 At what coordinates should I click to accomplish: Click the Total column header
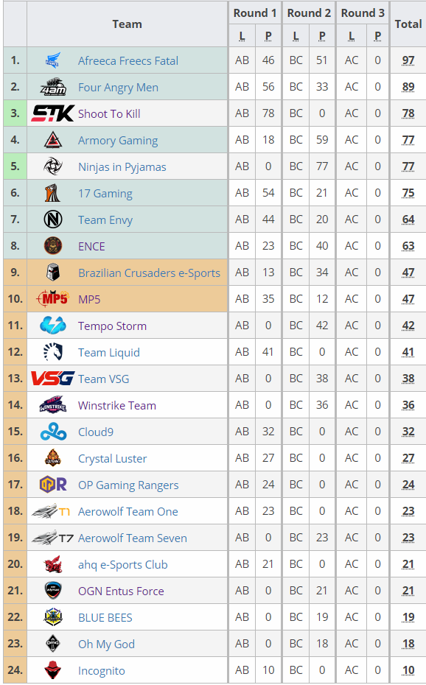pos(408,24)
